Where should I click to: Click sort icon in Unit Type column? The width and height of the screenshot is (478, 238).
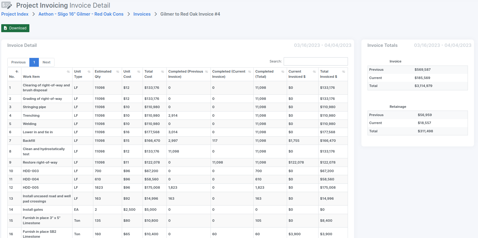pyautogui.click(x=89, y=72)
